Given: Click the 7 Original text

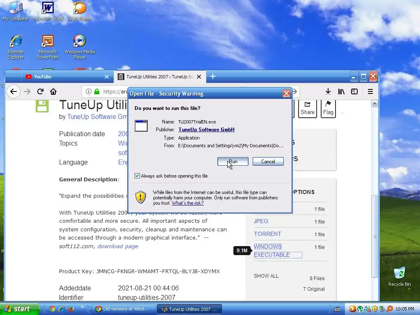Looking at the screenshot, I should point(314,289).
